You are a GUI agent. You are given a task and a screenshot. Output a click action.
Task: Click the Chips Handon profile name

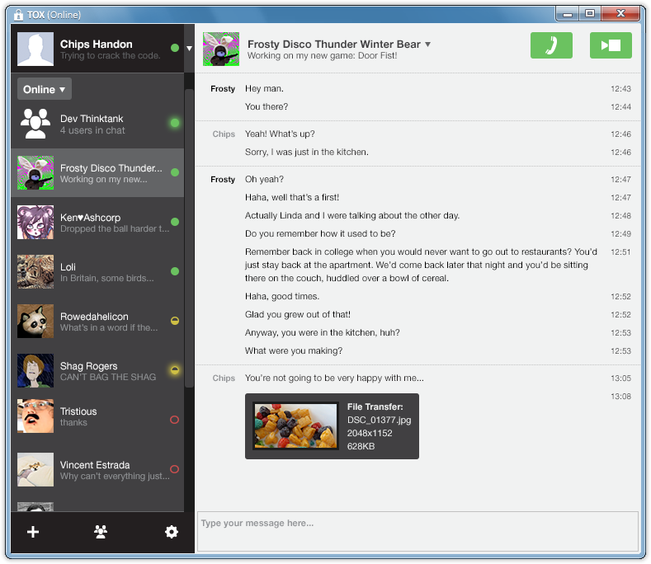(x=97, y=44)
